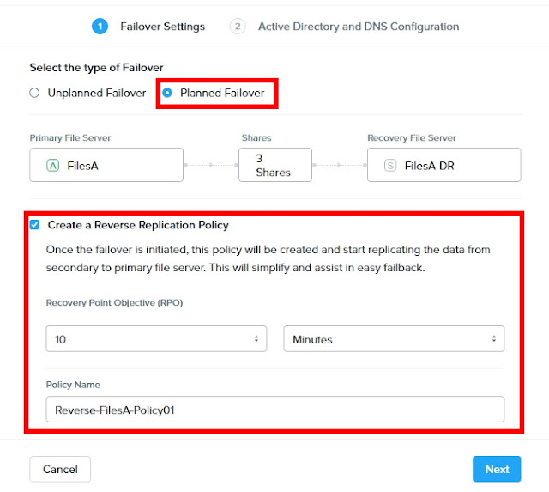The image size is (549, 492).
Task: Go to Failover Settings step tab
Action: pyautogui.click(x=162, y=27)
